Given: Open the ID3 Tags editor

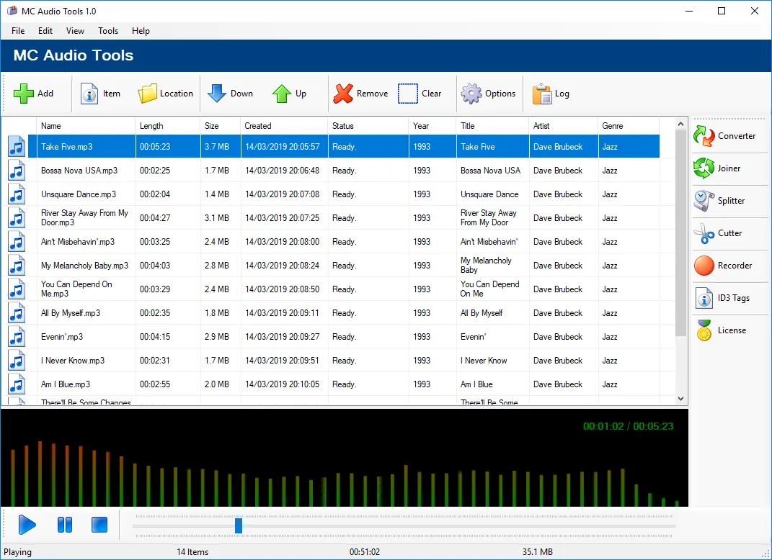Looking at the screenshot, I should (728, 297).
